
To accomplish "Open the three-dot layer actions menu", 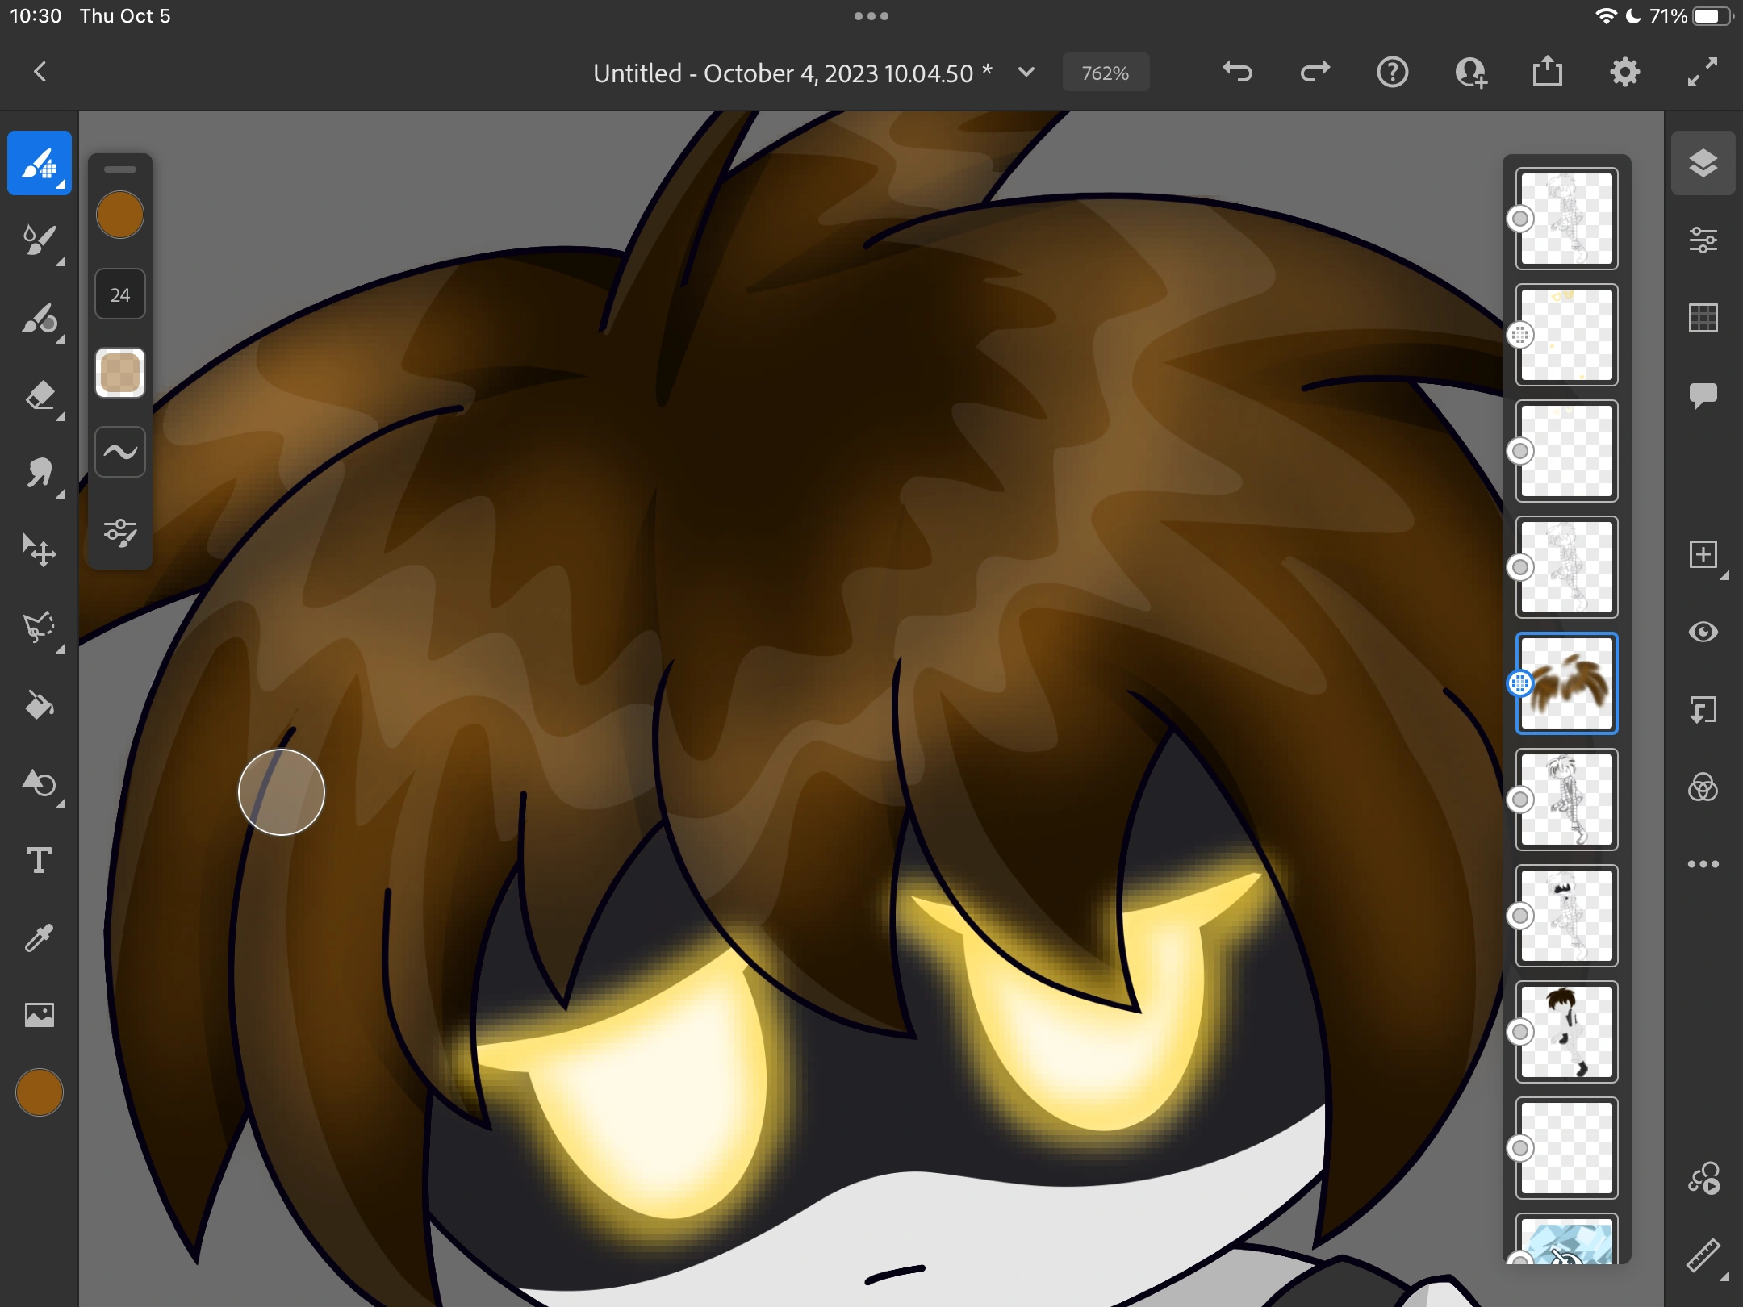I will [x=1703, y=864].
